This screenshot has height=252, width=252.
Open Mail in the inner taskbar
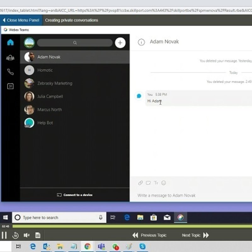167,217
